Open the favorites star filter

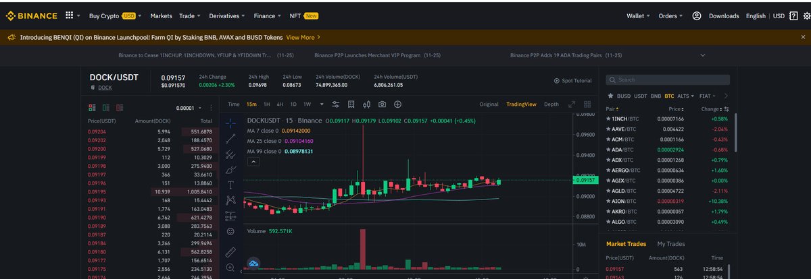click(611, 96)
